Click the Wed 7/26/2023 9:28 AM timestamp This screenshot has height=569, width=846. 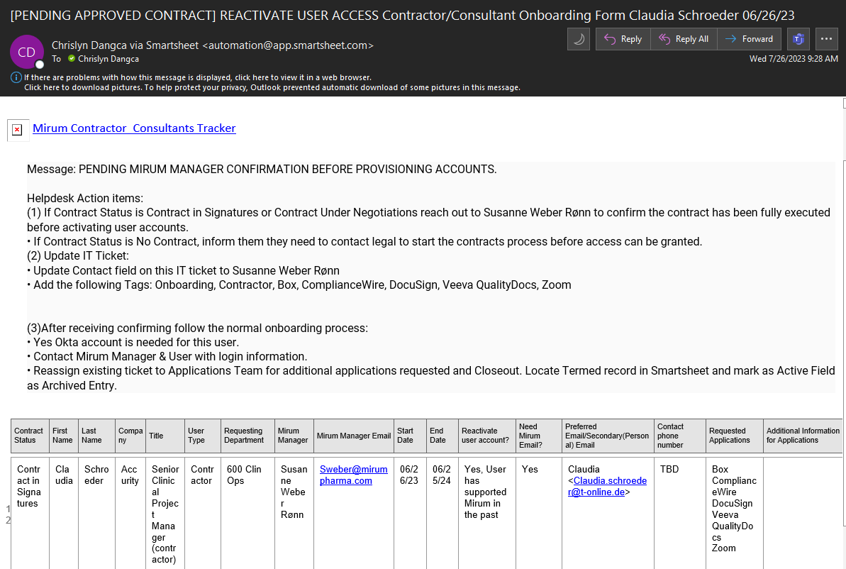click(x=794, y=59)
